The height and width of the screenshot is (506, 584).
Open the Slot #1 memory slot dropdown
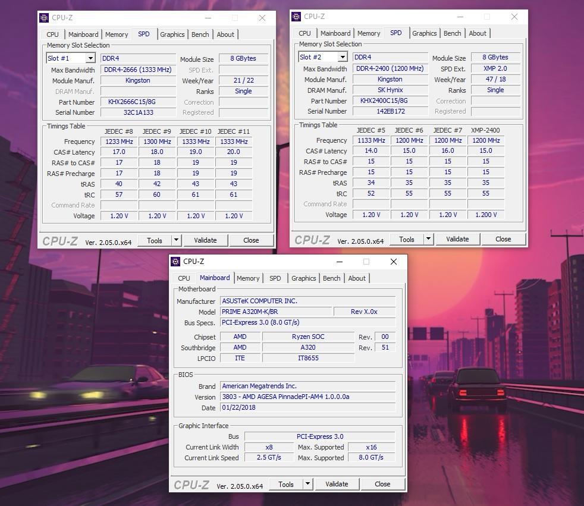coord(90,58)
